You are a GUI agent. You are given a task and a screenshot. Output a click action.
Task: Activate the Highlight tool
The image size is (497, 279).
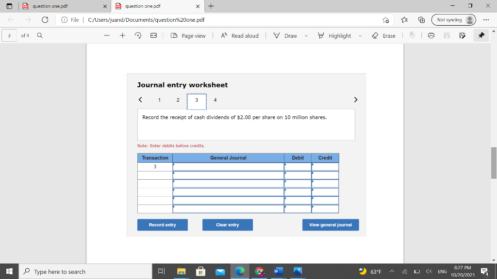[x=334, y=36]
